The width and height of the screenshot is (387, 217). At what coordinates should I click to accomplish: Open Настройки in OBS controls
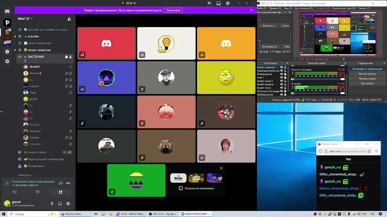click(x=367, y=83)
